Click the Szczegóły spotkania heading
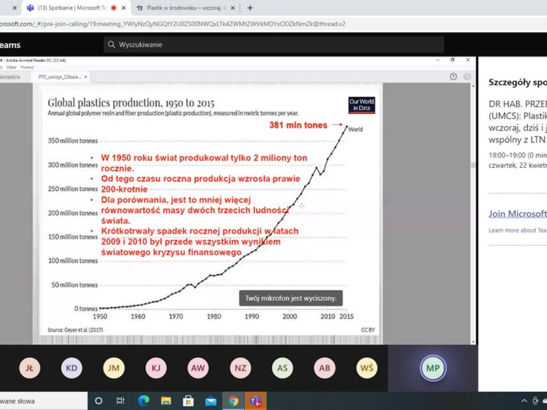Viewport: 547px width, 410px height. click(x=518, y=83)
